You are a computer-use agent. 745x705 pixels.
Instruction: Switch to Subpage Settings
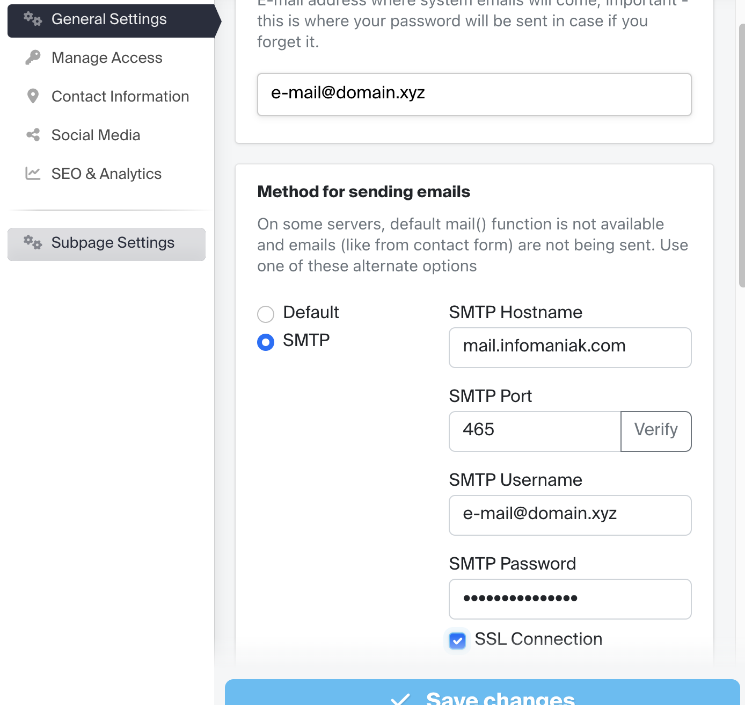[113, 242]
